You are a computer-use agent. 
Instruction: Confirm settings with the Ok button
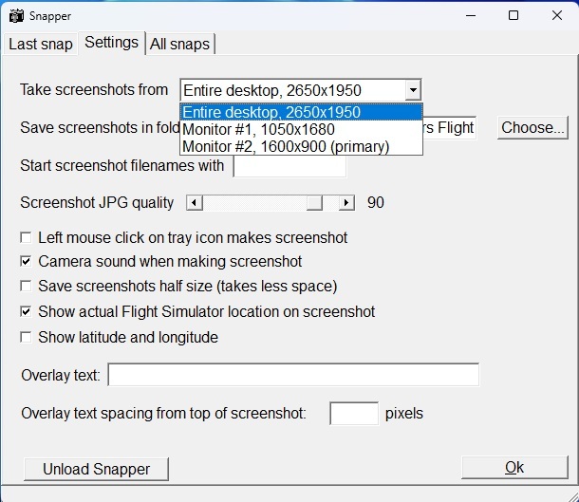pyautogui.click(x=514, y=468)
